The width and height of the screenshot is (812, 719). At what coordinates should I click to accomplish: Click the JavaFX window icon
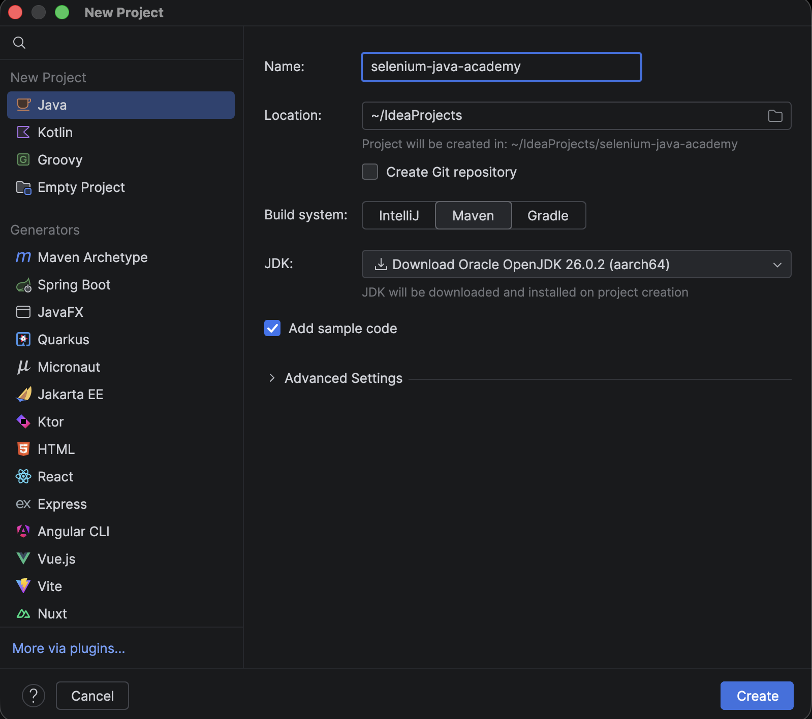click(23, 312)
